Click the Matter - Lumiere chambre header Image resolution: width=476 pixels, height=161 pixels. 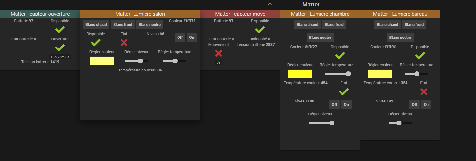pyautogui.click(x=320, y=14)
